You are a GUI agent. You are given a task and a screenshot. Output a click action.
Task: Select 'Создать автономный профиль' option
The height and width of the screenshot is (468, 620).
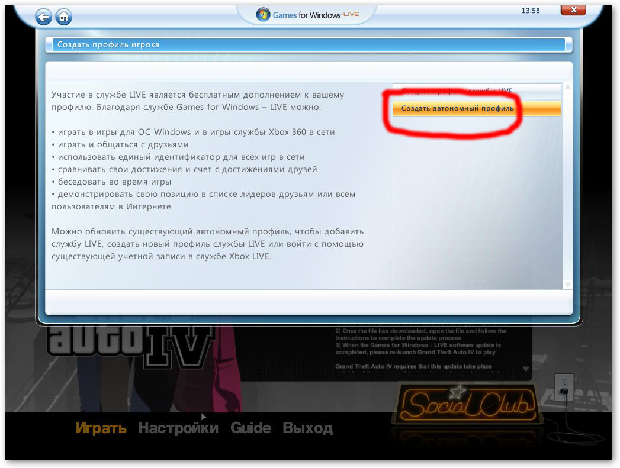tap(477, 108)
